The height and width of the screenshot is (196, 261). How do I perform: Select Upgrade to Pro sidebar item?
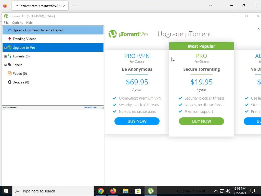[53, 47]
